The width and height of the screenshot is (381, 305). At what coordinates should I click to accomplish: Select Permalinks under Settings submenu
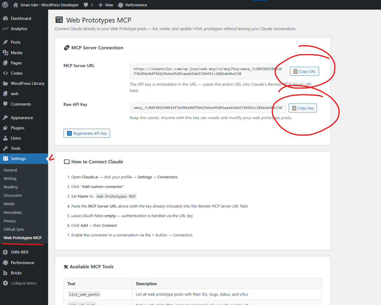click(x=13, y=212)
